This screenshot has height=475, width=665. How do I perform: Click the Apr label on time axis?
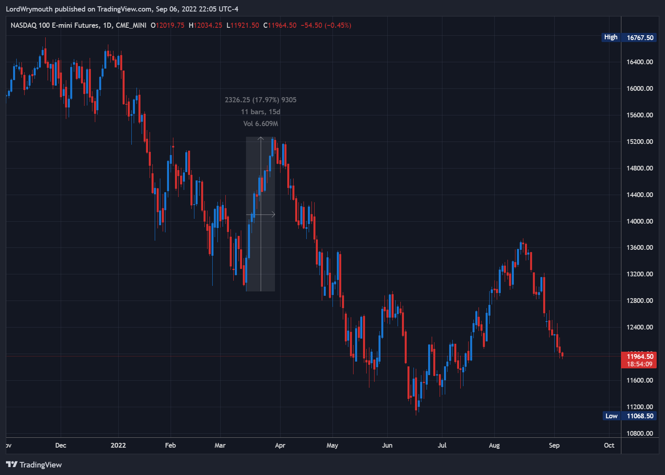[x=280, y=445]
